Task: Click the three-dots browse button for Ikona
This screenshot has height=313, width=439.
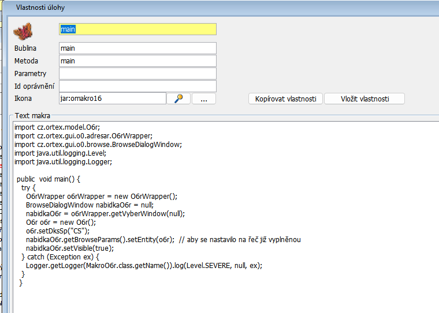Action: click(x=203, y=99)
